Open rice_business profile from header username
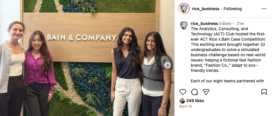The height and width of the screenshot is (116, 272). click(206, 9)
